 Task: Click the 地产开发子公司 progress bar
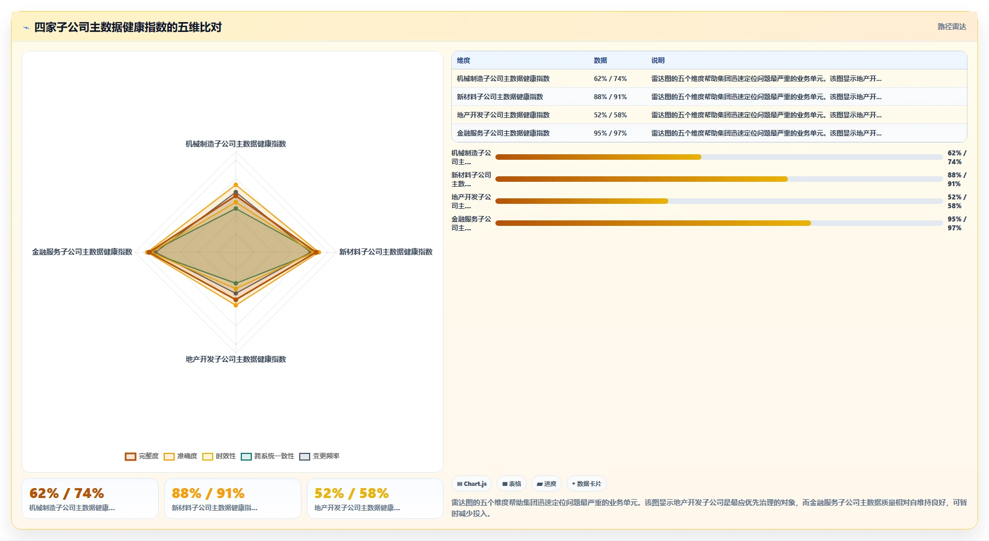tap(719, 201)
